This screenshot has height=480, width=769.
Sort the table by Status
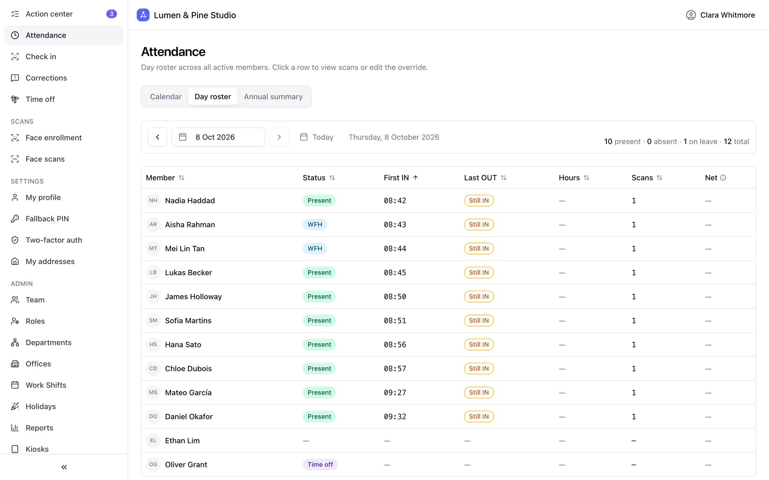[x=319, y=178]
